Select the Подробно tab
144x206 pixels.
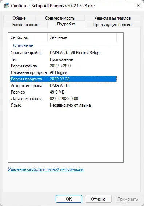(x=66, y=24)
